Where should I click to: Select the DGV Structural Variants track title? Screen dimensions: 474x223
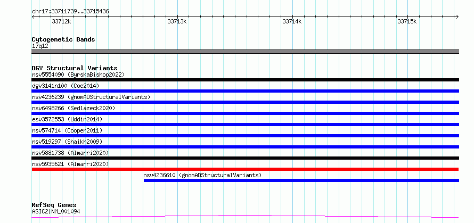pos(75,68)
